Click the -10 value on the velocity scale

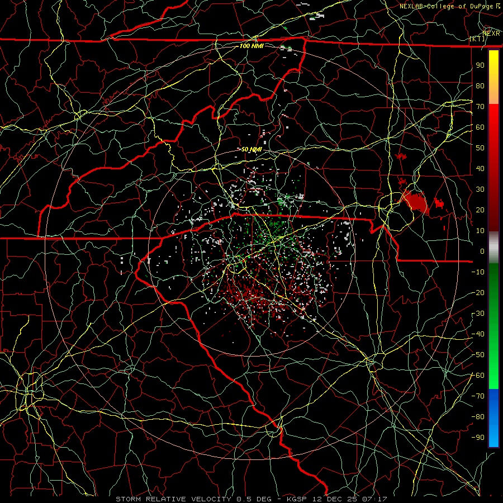pyautogui.click(x=478, y=272)
